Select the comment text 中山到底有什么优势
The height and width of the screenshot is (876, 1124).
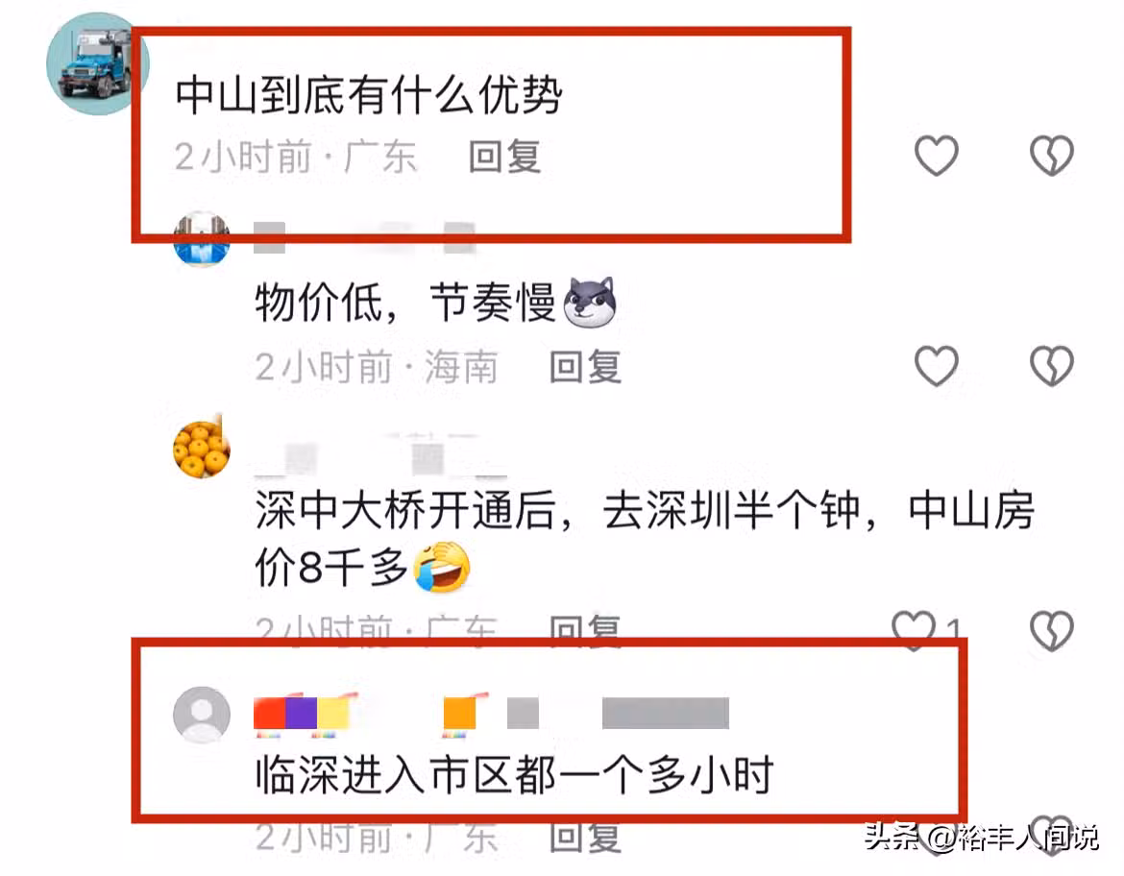pyautogui.click(x=369, y=95)
